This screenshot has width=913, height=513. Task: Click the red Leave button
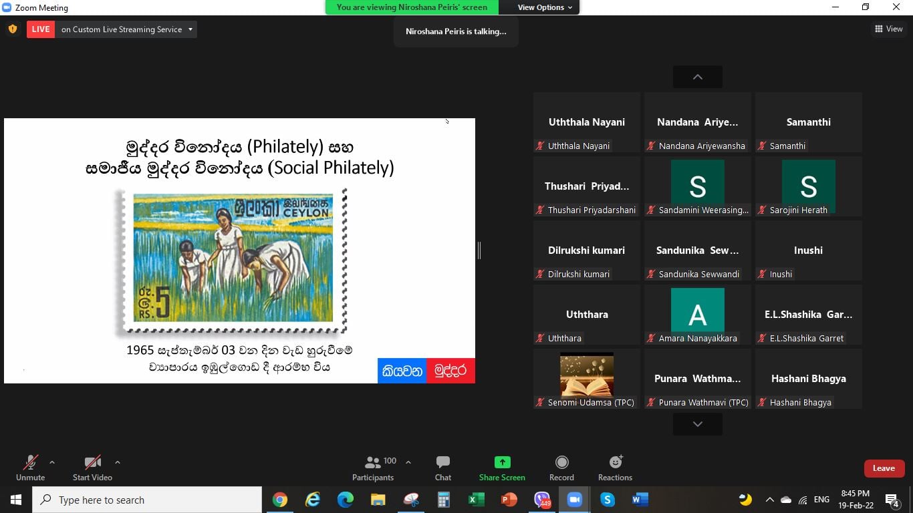pyautogui.click(x=884, y=468)
